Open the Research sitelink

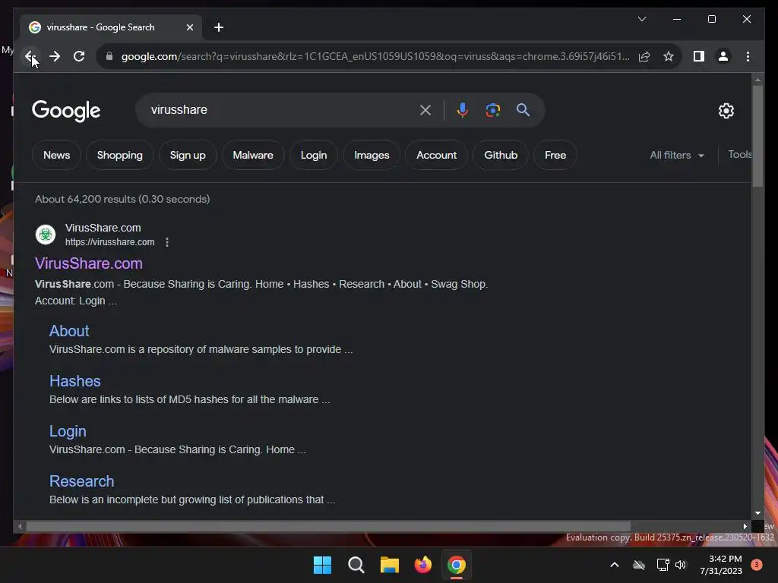coord(82,481)
